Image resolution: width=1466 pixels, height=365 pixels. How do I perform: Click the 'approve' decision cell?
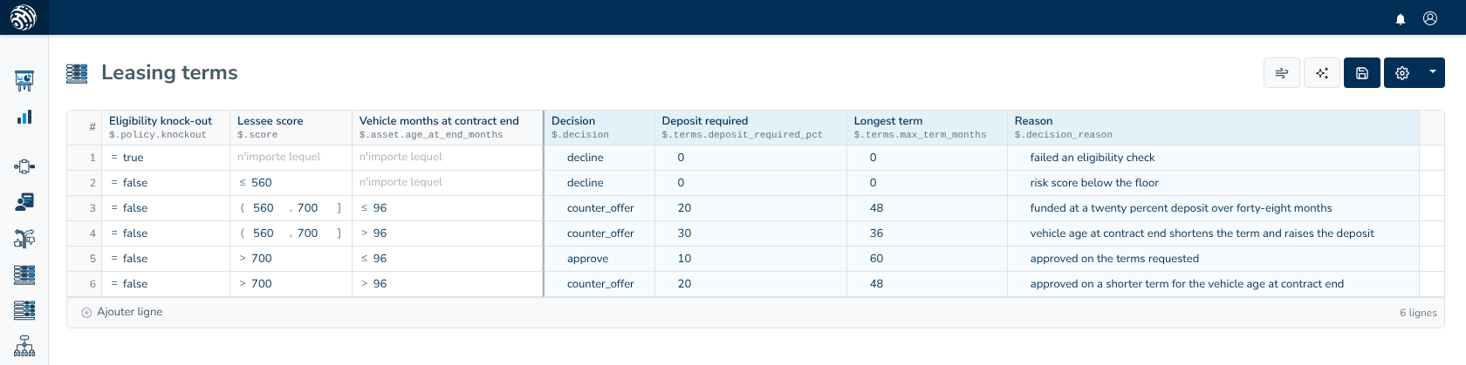[599, 259]
